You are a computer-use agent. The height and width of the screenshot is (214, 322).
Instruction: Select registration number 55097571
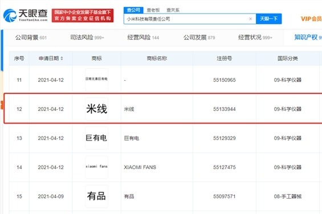(x=224, y=196)
